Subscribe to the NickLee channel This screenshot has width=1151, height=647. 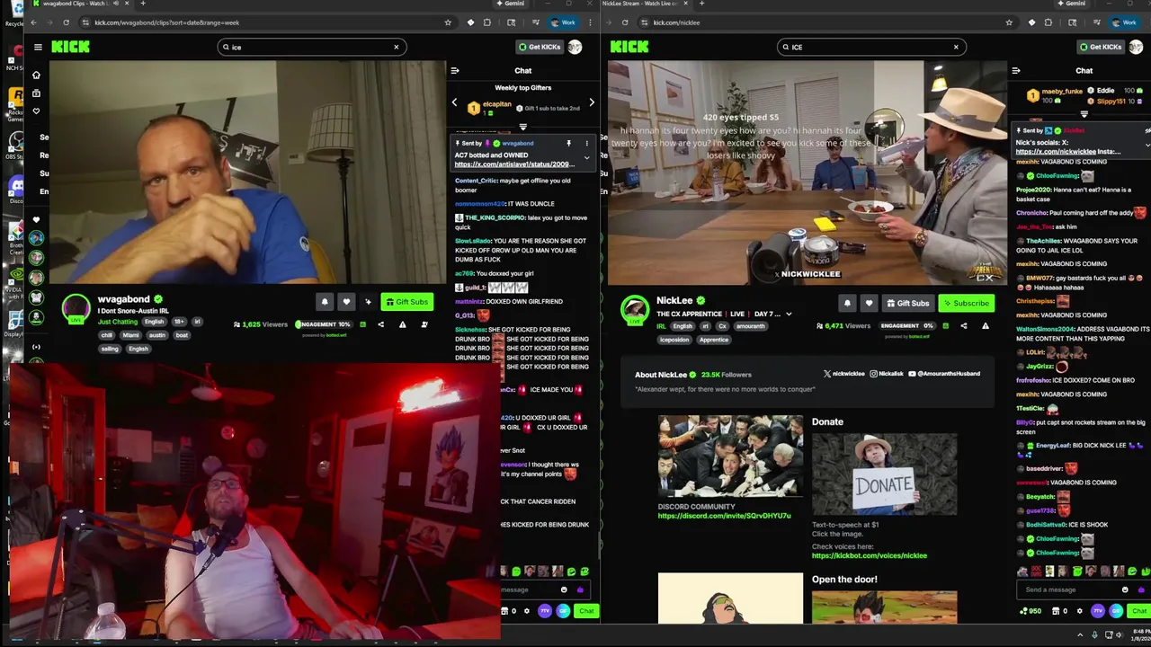point(966,303)
